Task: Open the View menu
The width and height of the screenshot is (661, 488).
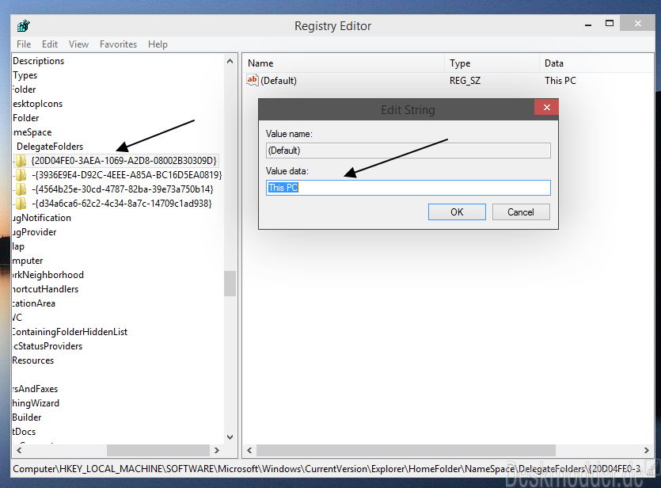Action: coord(79,44)
